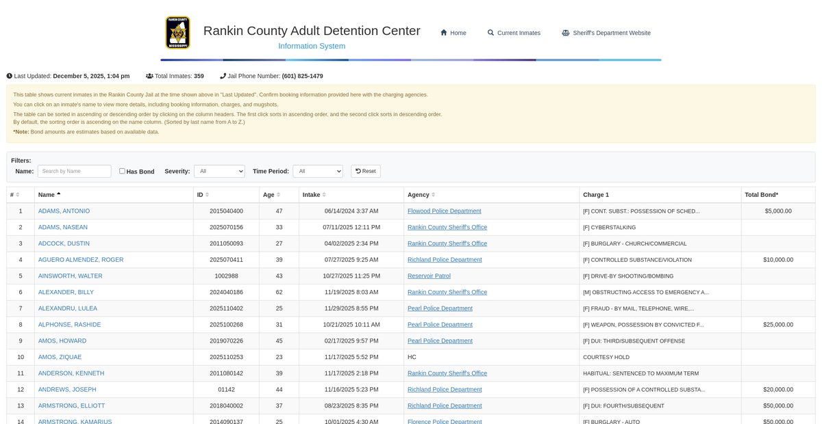The width and height of the screenshot is (822, 424).
Task: Open inmate ALEXANDRU, LULEA details
Action: pos(68,308)
